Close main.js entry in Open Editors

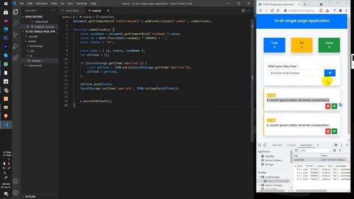[28, 27]
